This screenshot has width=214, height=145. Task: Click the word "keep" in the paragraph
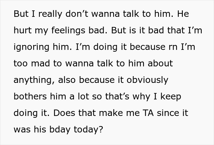170,97
